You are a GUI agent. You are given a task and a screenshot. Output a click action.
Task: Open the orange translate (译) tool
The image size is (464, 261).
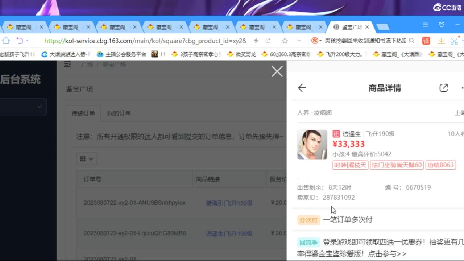pyautogui.click(x=426, y=41)
